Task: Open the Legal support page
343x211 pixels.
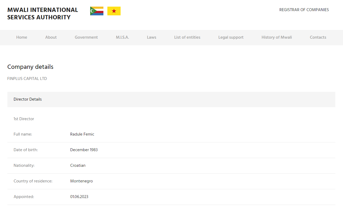Action: [x=231, y=37]
